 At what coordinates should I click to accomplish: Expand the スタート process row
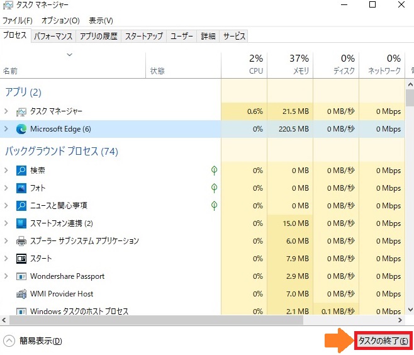pos(6,258)
